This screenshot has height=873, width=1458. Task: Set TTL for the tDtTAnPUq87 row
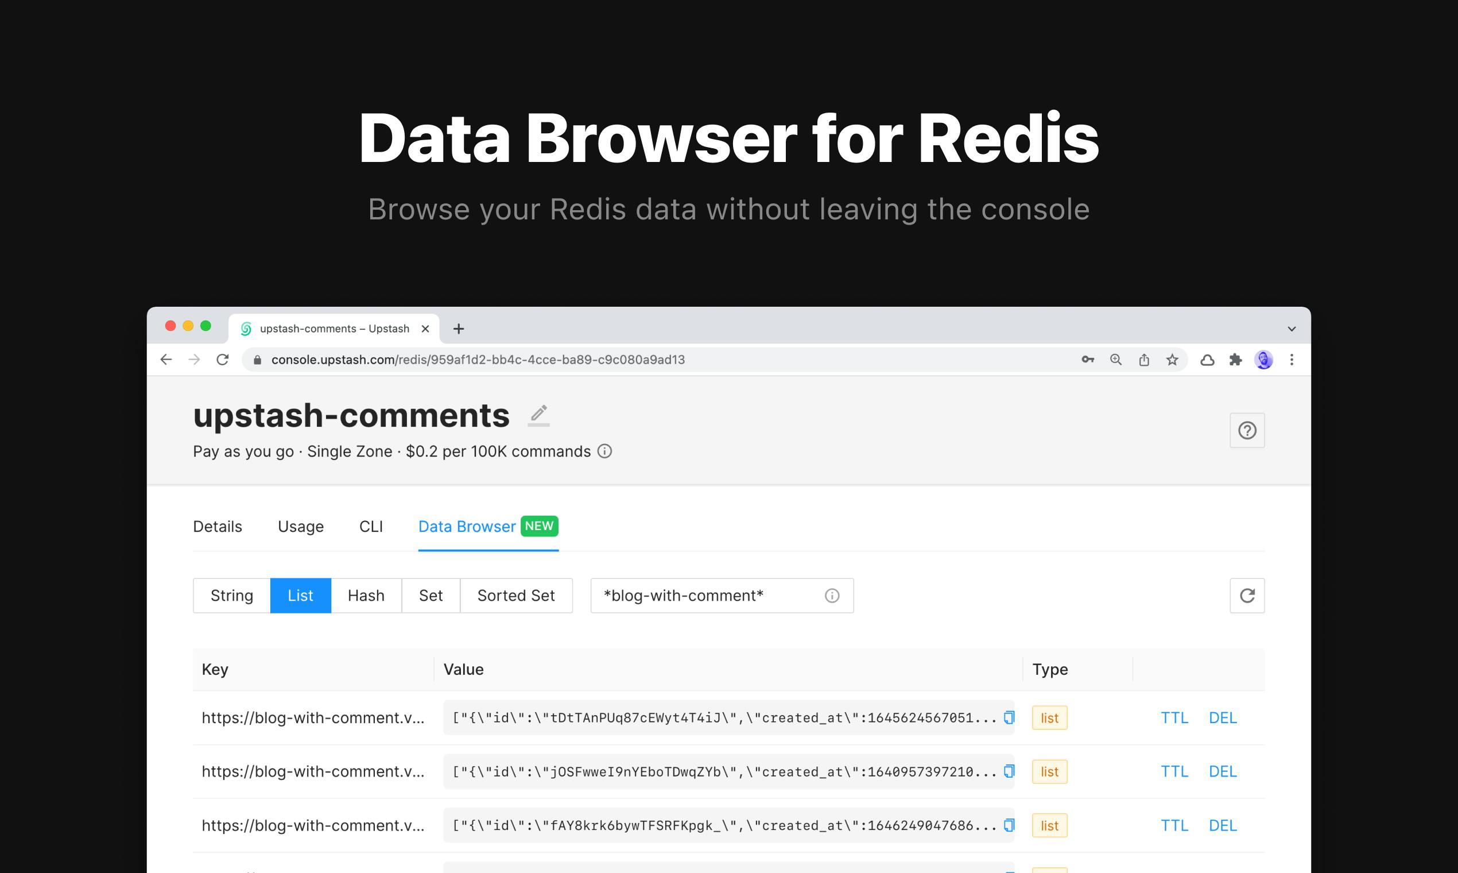(x=1174, y=718)
